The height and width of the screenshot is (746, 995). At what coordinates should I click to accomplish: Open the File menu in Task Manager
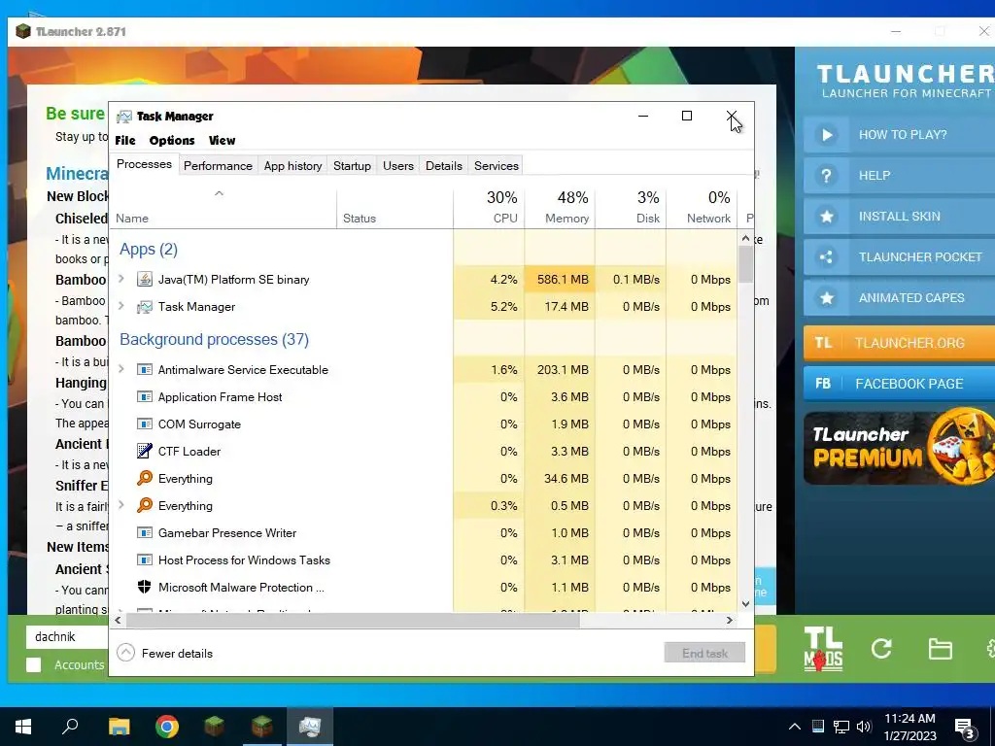click(125, 140)
